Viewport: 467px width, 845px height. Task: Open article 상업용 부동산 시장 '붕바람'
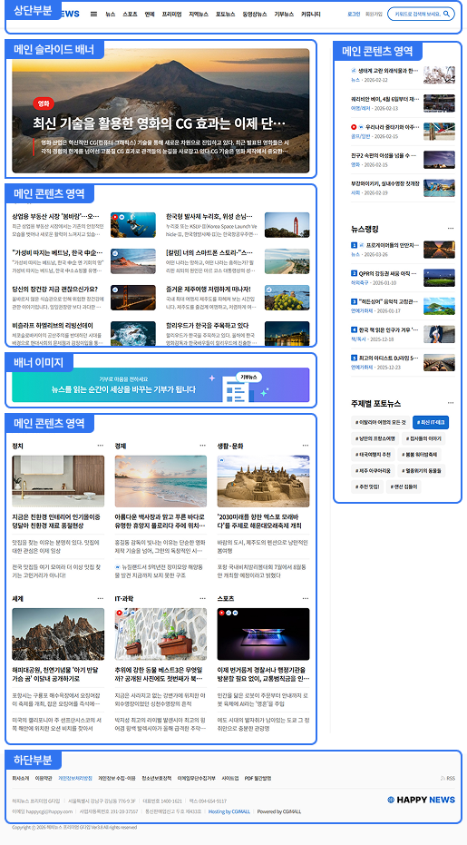55,216
